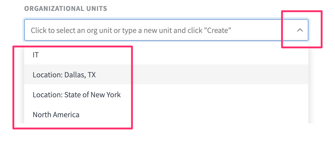Choose Location: Dallas, TX from the list
The width and height of the screenshot is (335, 142).
coord(166,74)
